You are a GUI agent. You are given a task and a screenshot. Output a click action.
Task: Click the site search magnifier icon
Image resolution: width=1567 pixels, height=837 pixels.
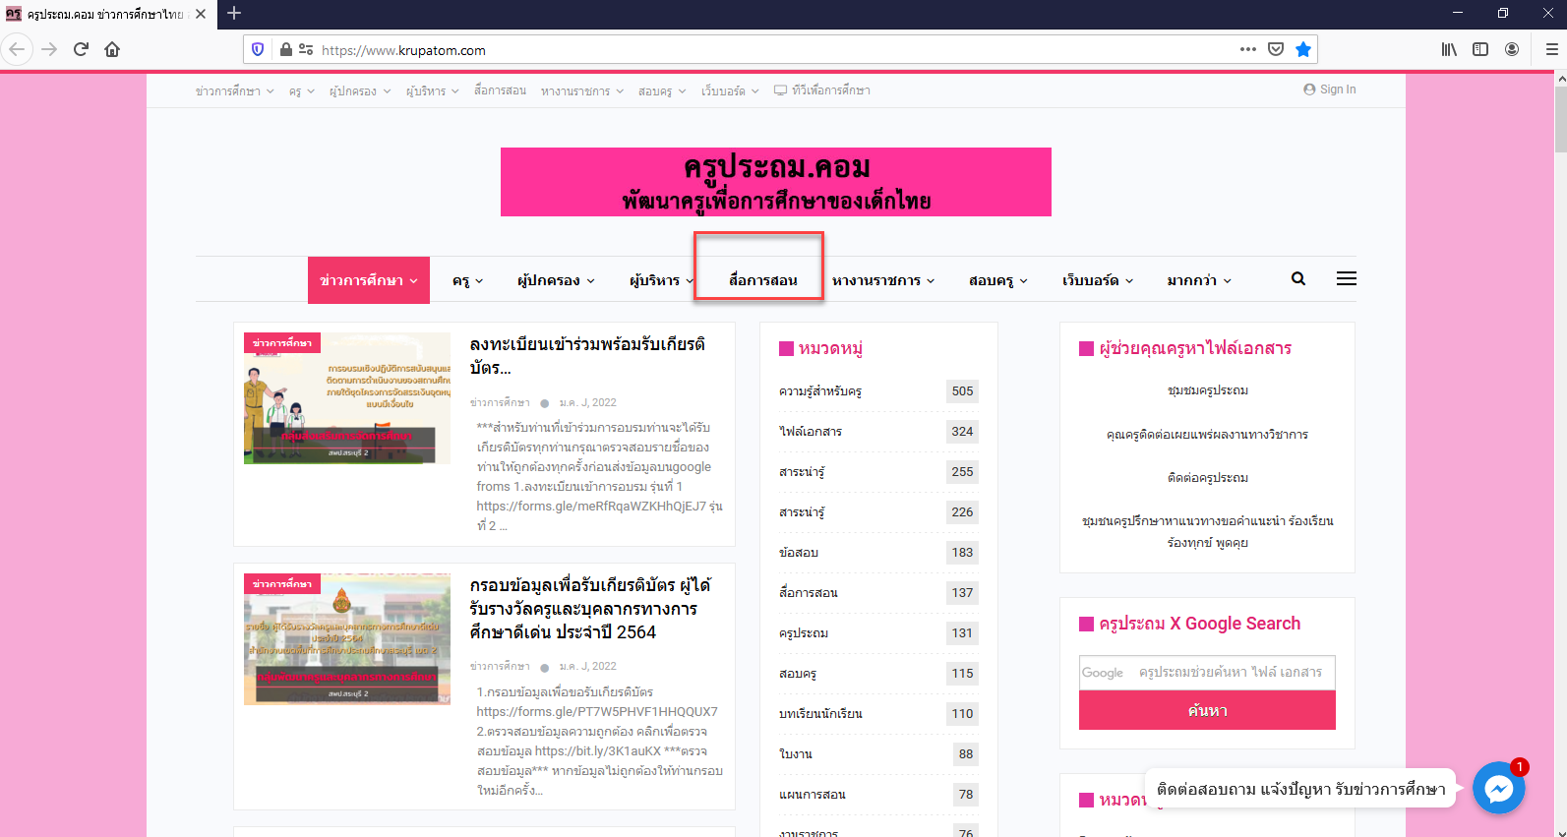coord(1298,279)
